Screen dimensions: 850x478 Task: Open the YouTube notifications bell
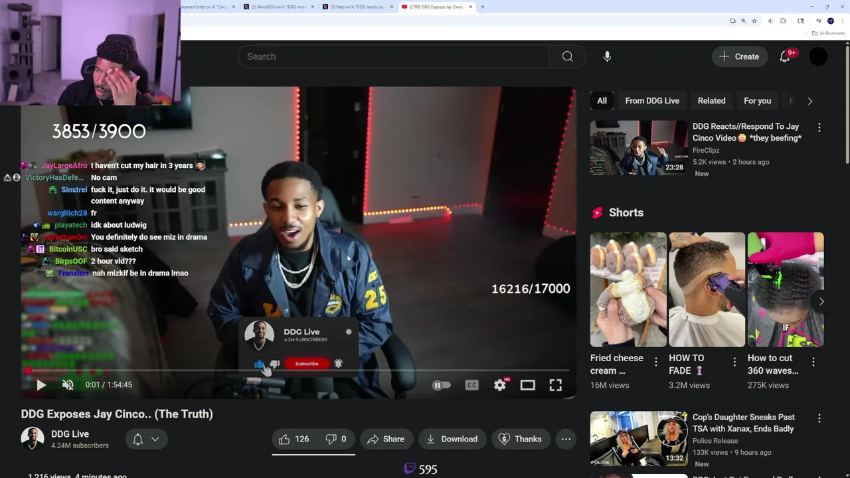tap(785, 56)
